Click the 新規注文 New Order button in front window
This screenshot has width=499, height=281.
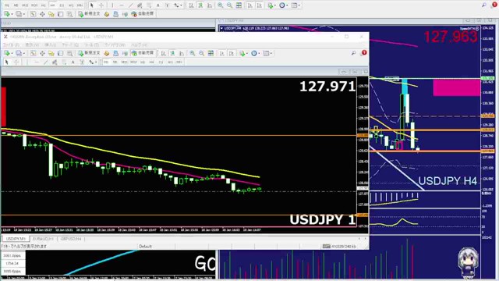tap(90, 53)
